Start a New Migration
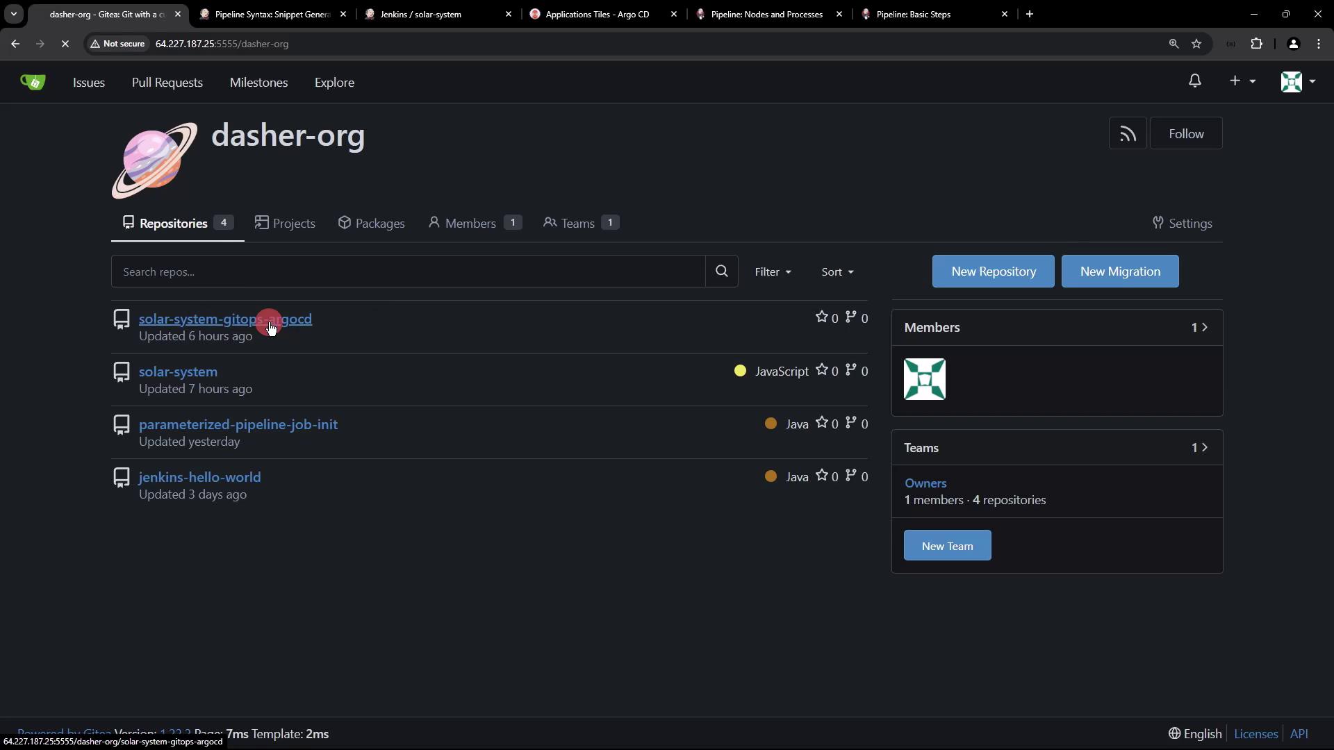1334x750 pixels. [x=1120, y=272]
